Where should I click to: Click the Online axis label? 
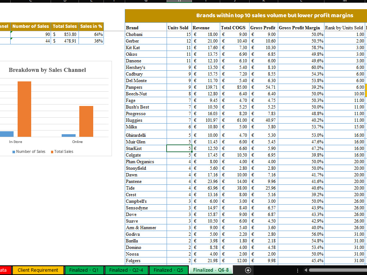click(x=77, y=142)
